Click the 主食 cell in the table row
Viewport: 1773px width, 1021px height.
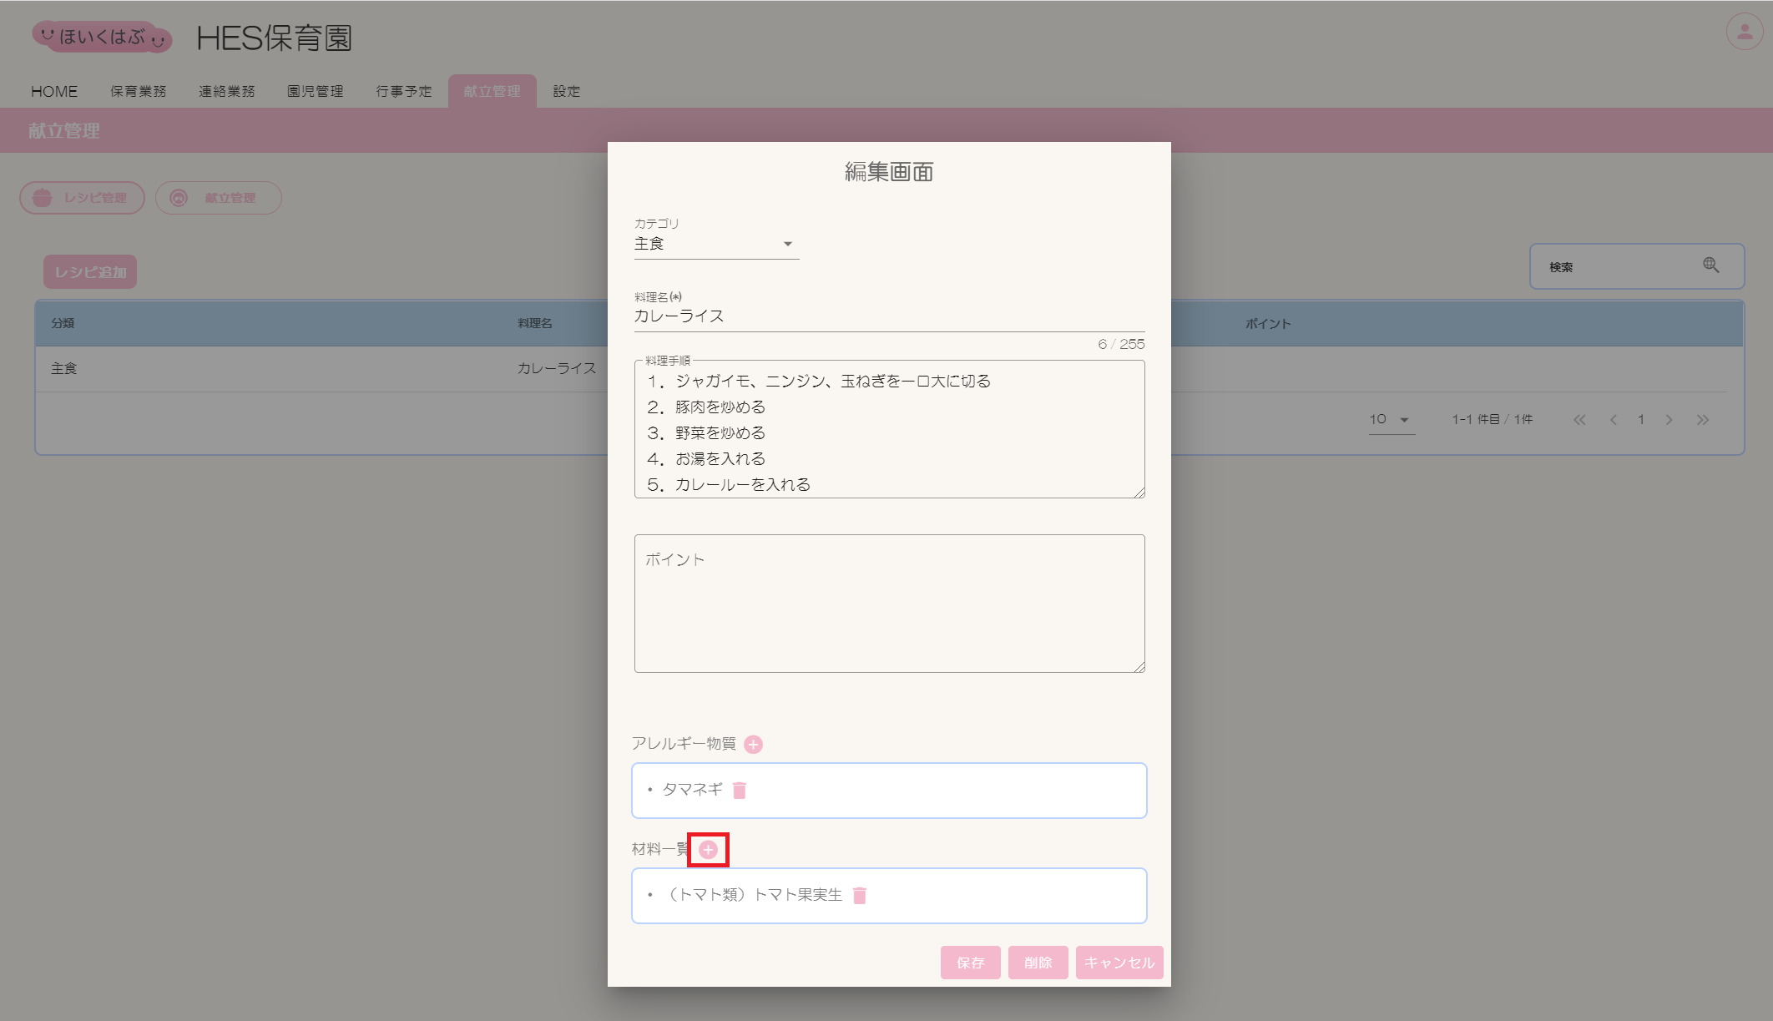point(64,368)
